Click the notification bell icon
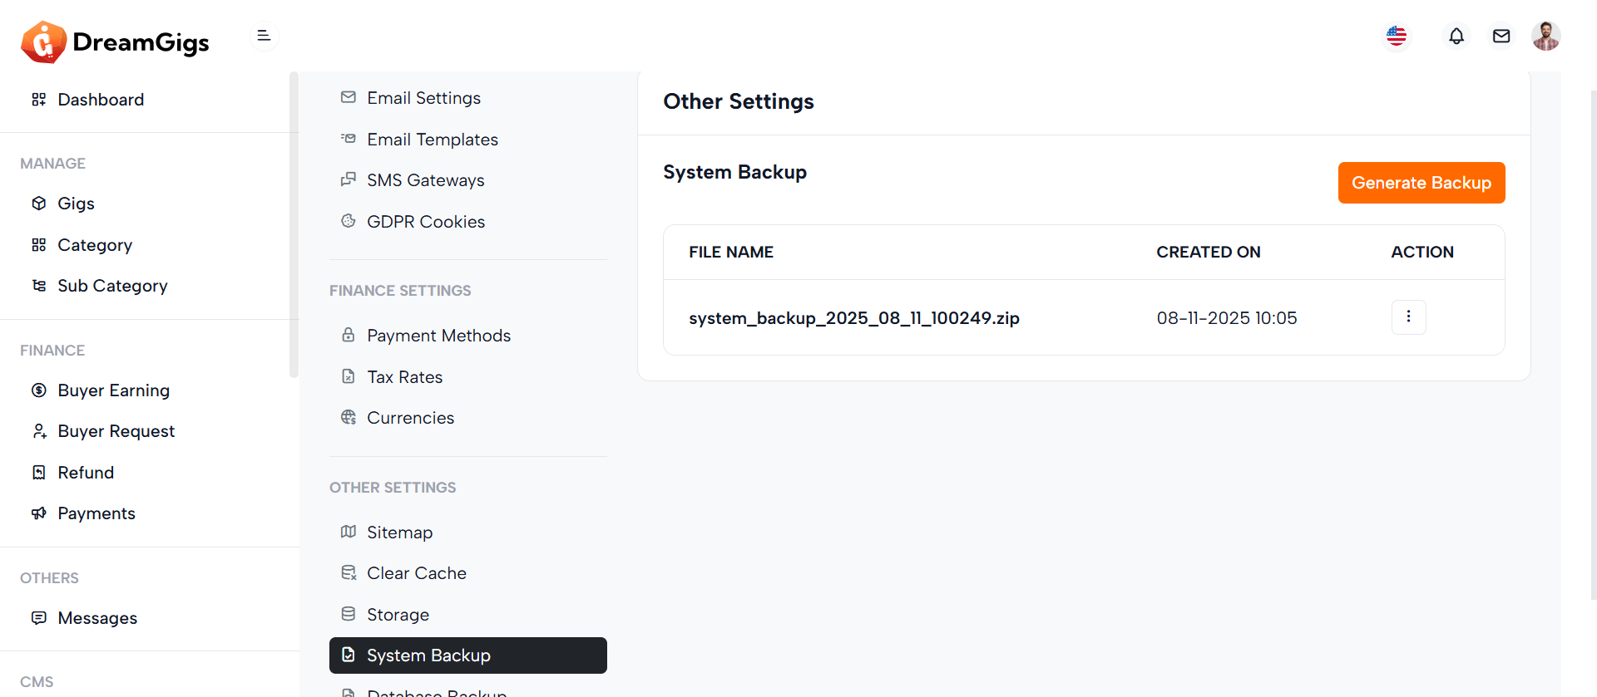The image size is (1597, 697). tap(1456, 37)
